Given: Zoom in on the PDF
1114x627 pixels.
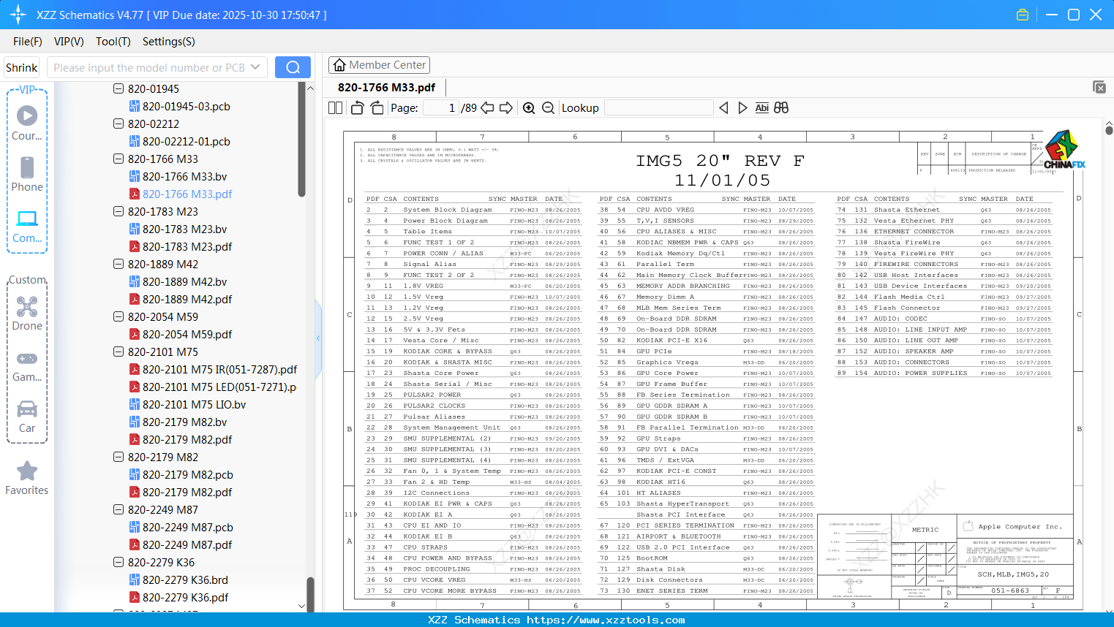Looking at the screenshot, I should pyautogui.click(x=529, y=107).
